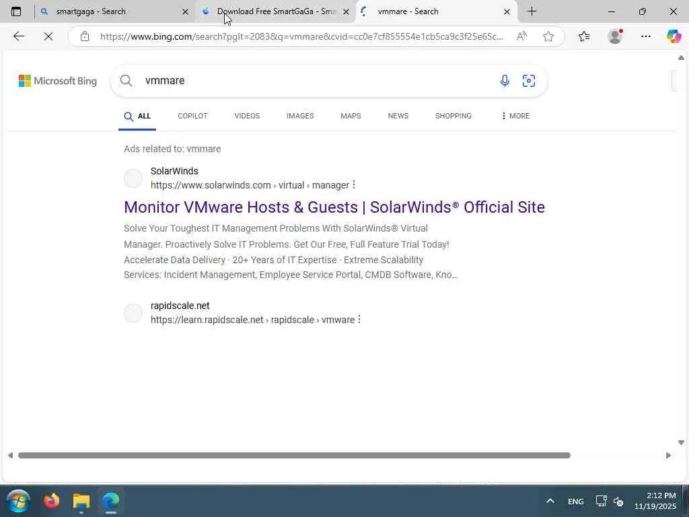Click the scroll down arrow
This screenshot has width=689, height=517.
click(681, 442)
